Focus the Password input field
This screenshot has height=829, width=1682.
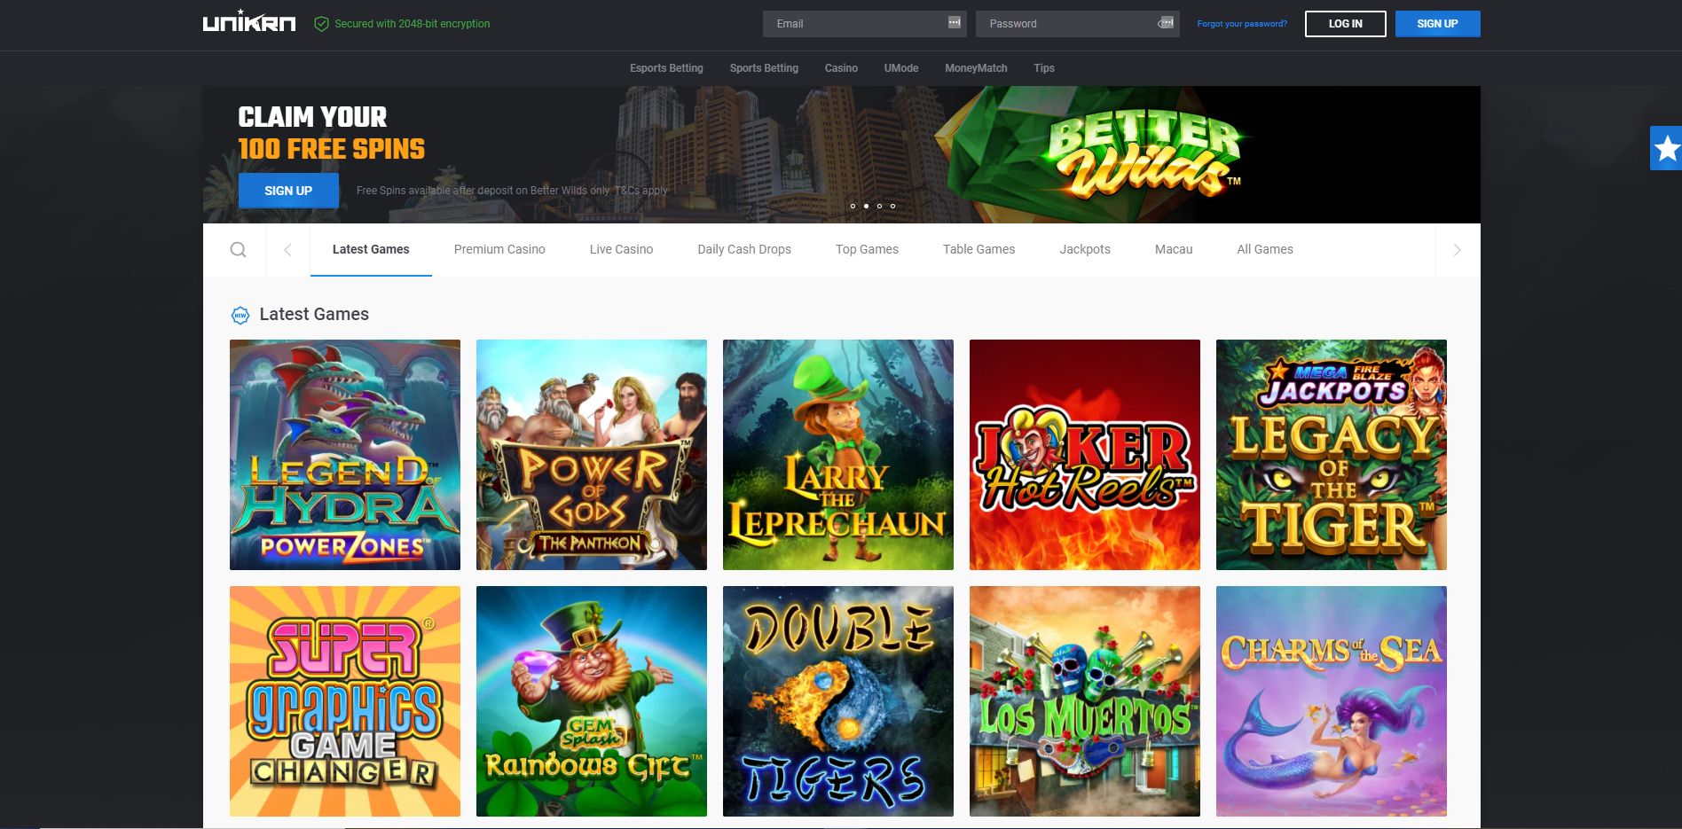coord(1077,24)
